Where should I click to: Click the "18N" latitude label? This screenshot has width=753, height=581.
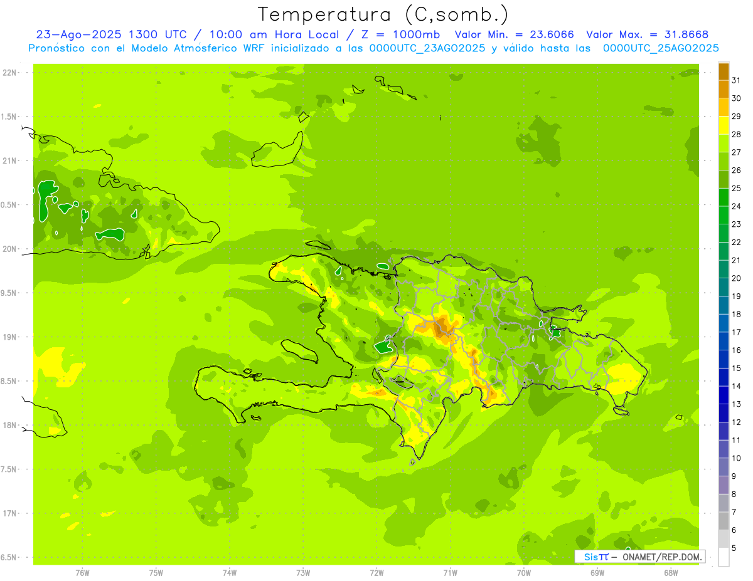11,426
